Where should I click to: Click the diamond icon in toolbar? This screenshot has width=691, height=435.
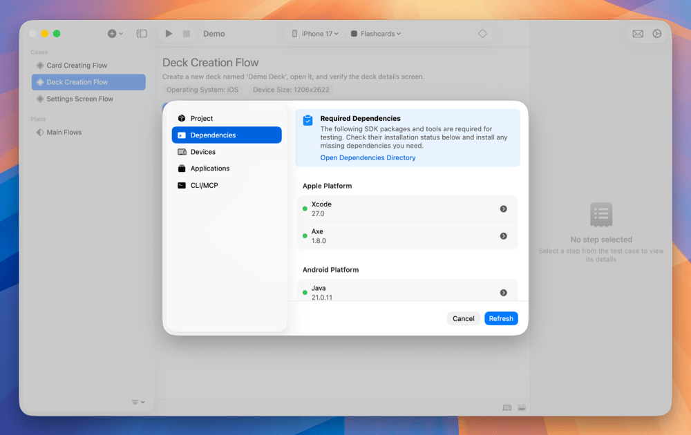point(482,33)
